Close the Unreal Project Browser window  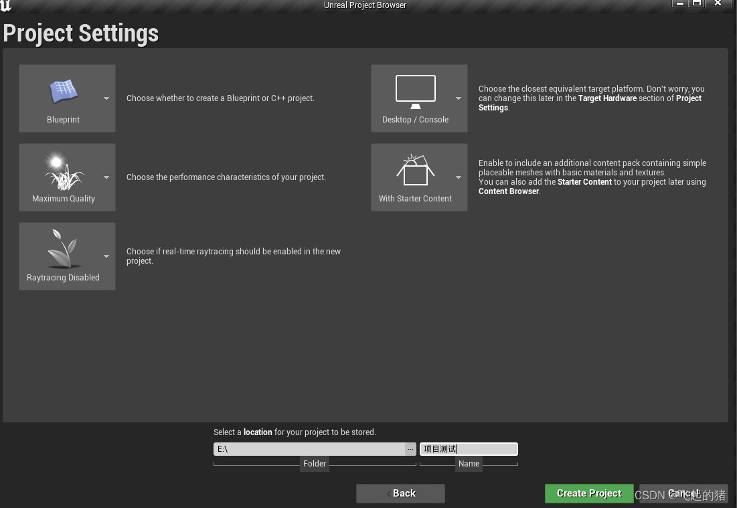[718, 3]
